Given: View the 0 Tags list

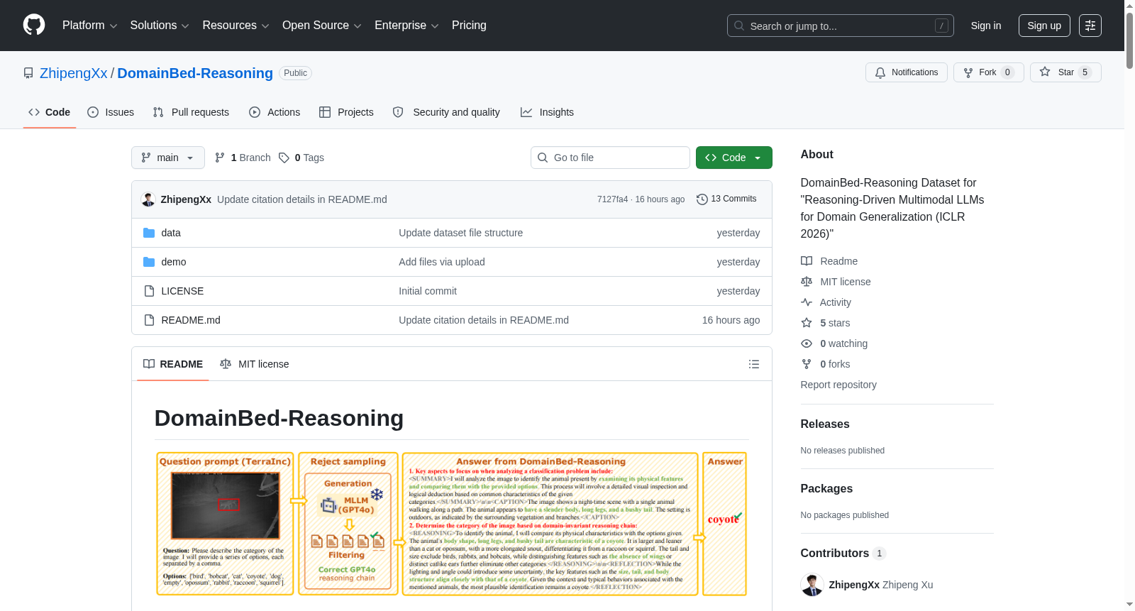Looking at the screenshot, I should click(x=301, y=158).
